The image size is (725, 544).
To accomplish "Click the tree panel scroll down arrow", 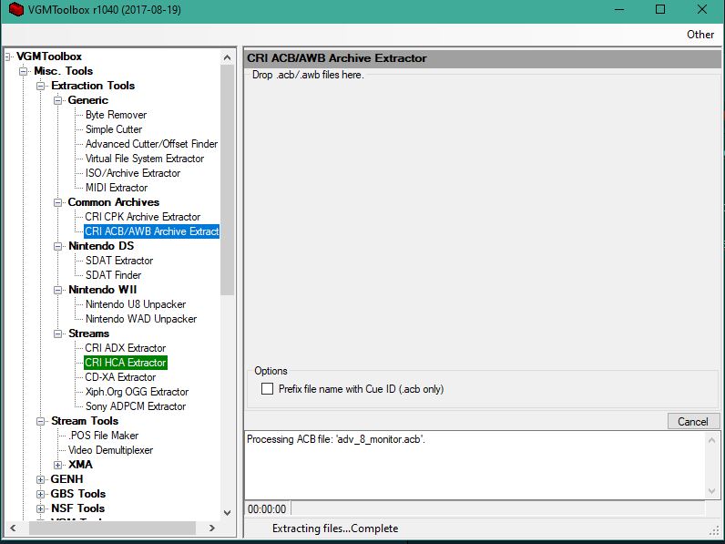I will [227, 512].
